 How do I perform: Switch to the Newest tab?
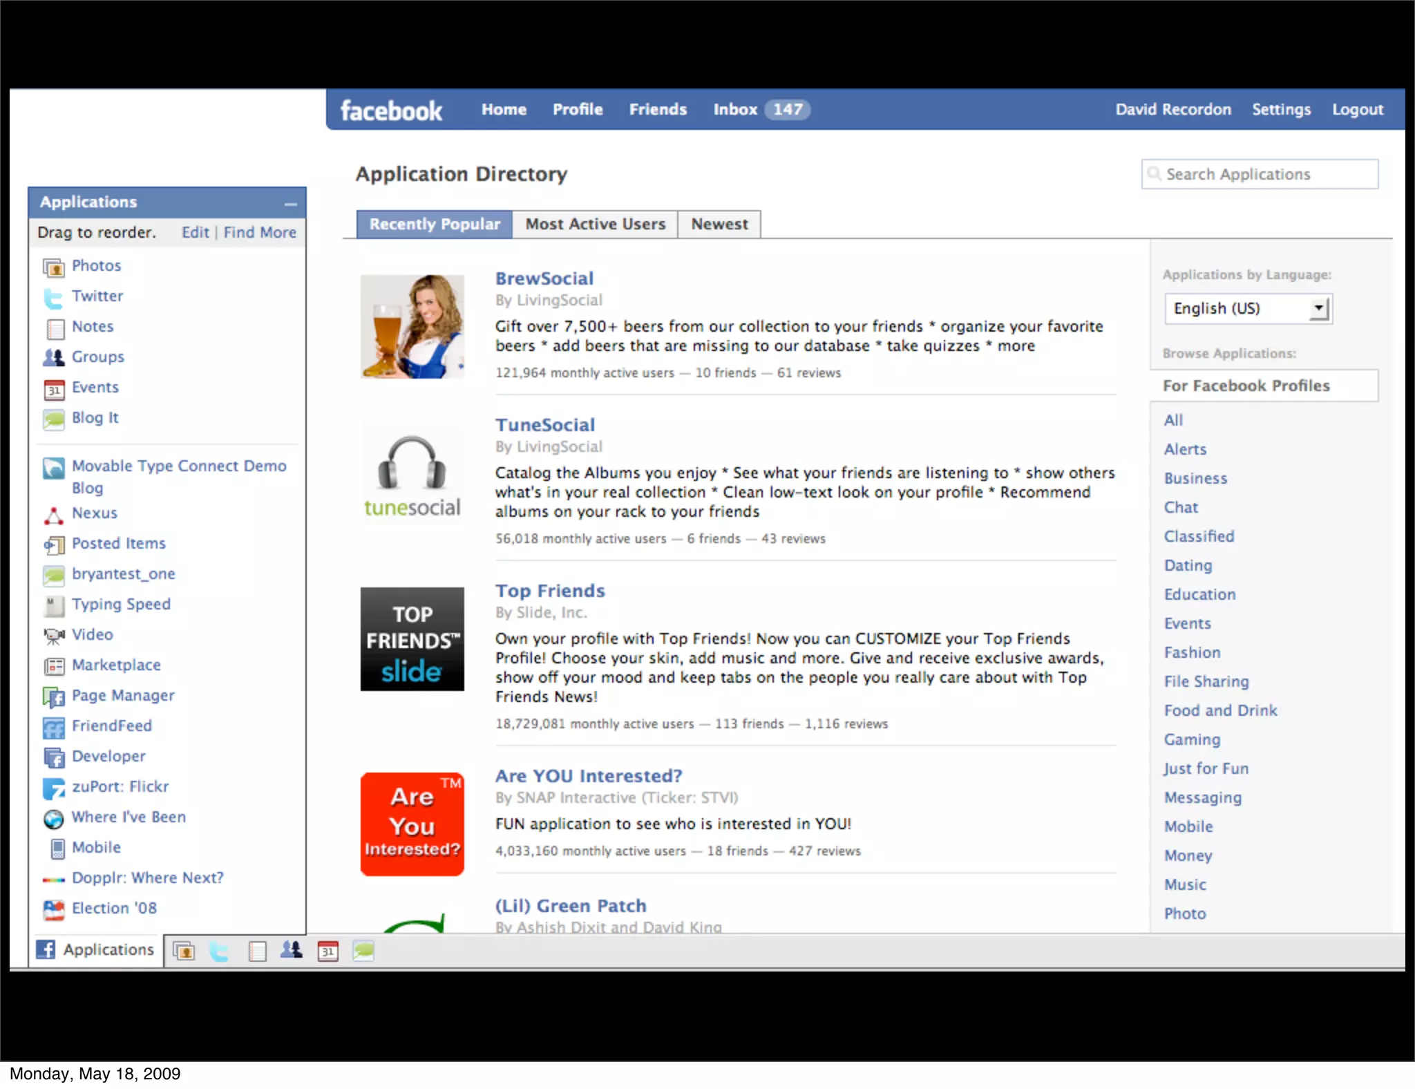[719, 225]
